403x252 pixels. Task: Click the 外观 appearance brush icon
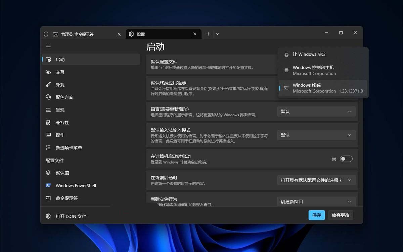[48, 85]
